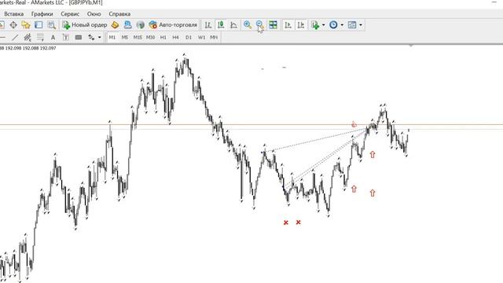Image resolution: width=503 pixels, height=283 pixels.
Task: Click the signals people icon
Action: (x=127, y=24)
